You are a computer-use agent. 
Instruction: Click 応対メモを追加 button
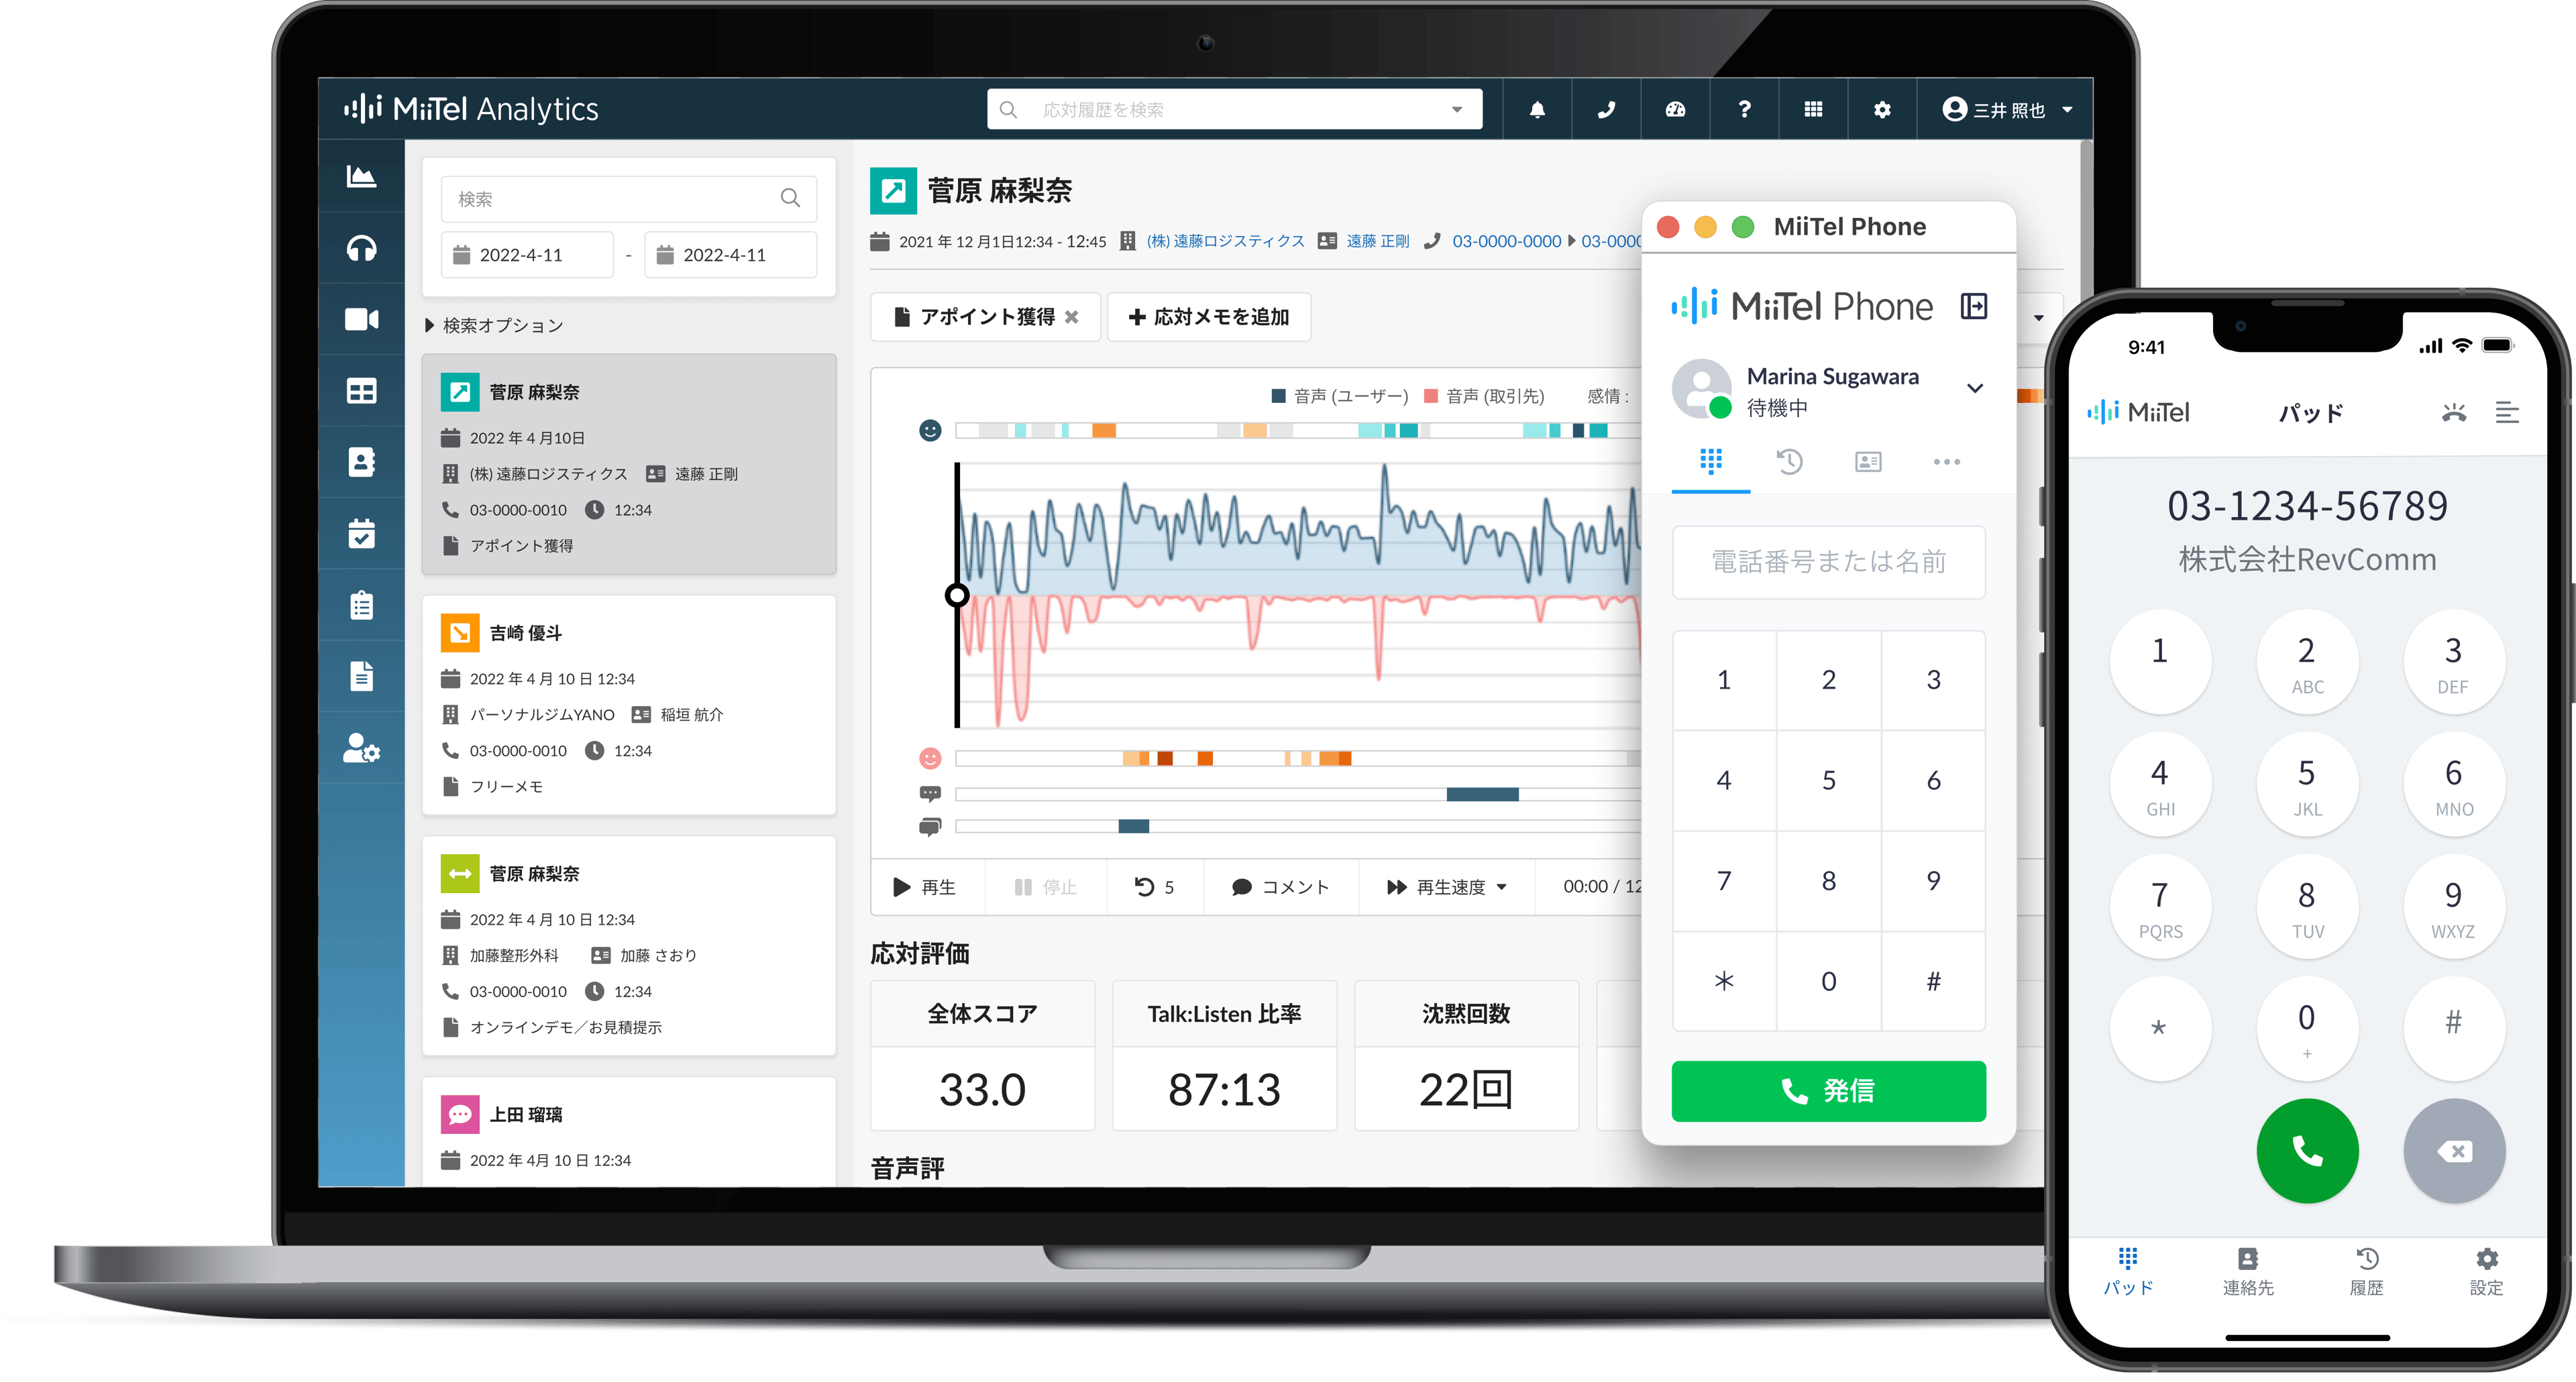click(1208, 316)
